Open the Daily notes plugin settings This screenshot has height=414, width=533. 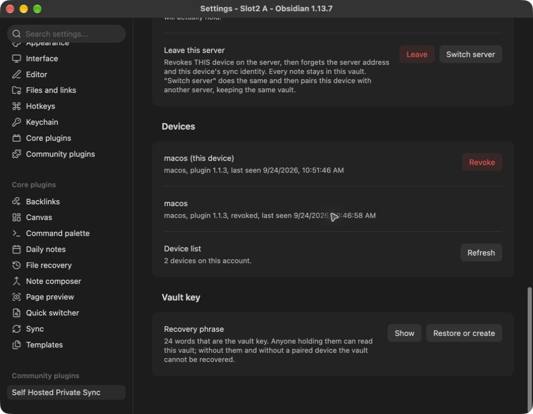pos(66,249)
